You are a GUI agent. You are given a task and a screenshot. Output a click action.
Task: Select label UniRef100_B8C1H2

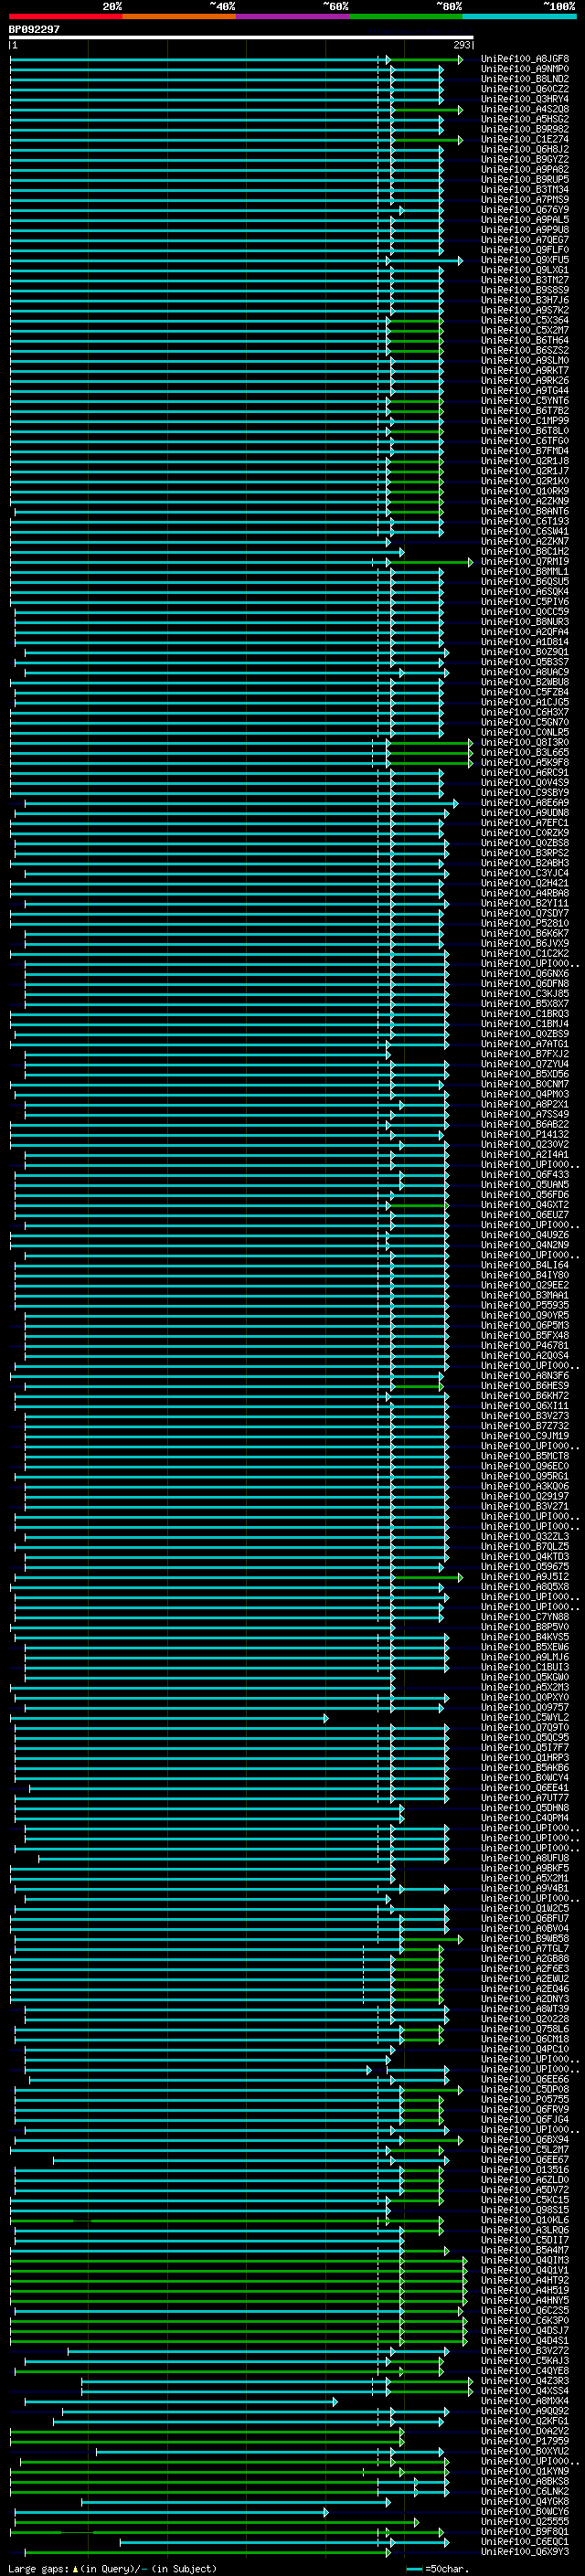525,551
